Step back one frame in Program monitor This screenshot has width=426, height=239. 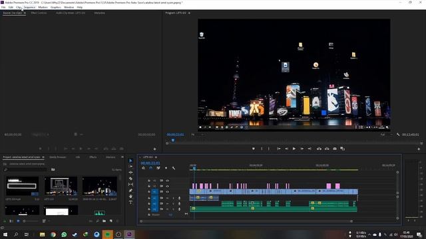(x=286, y=149)
